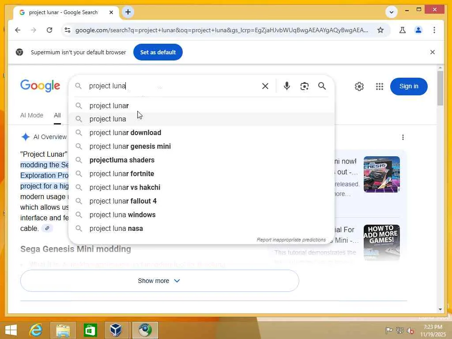Screen dimensions: 452x339
Task: Click the address bar URL
Action: [x=222, y=30]
